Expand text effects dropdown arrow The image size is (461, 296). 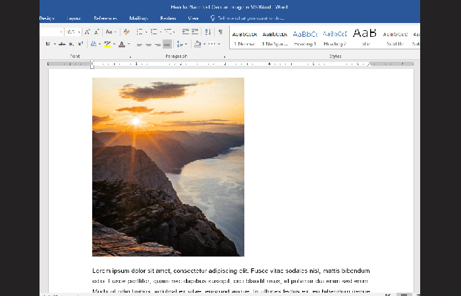tap(99, 44)
